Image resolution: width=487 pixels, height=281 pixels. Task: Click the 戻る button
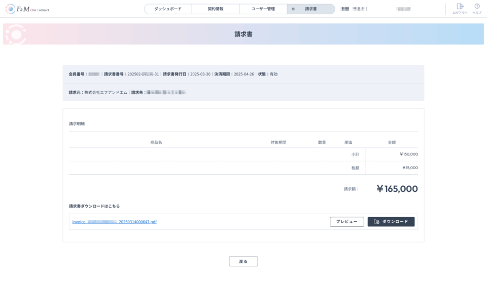click(243, 261)
